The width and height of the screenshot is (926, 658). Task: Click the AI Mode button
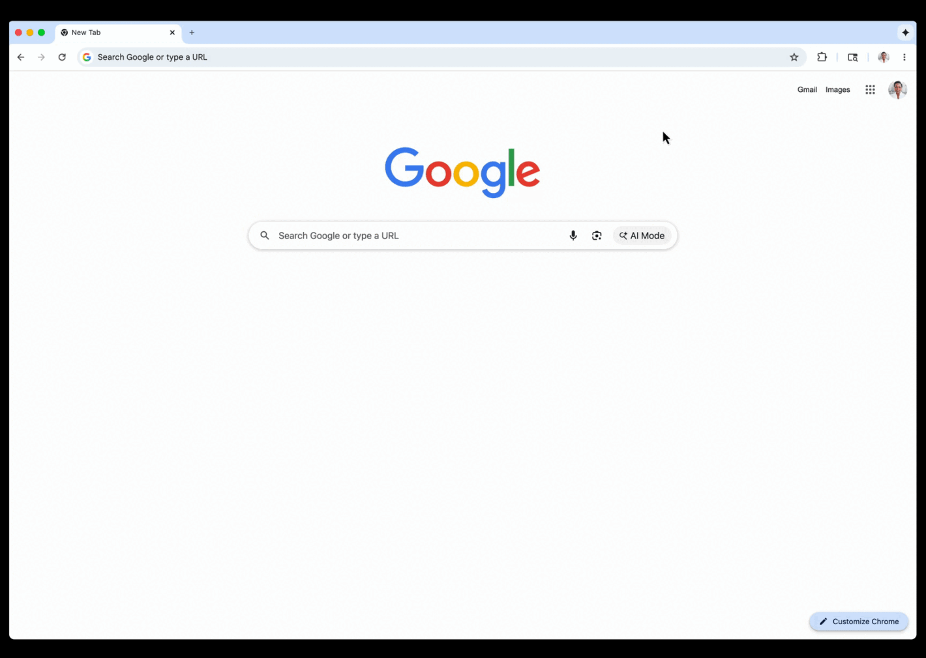click(x=642, y=236)
